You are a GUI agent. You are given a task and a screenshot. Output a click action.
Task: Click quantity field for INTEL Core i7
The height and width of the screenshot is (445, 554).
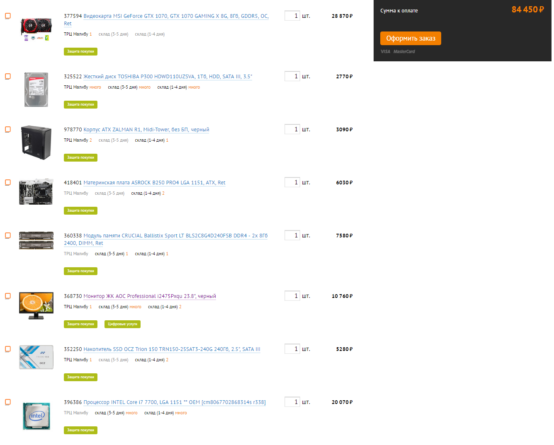(292, 402)
